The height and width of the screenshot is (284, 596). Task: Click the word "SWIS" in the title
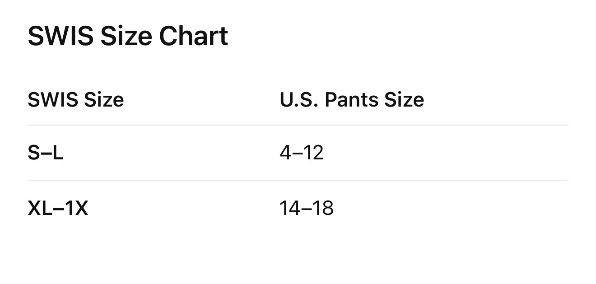point(60,36)
